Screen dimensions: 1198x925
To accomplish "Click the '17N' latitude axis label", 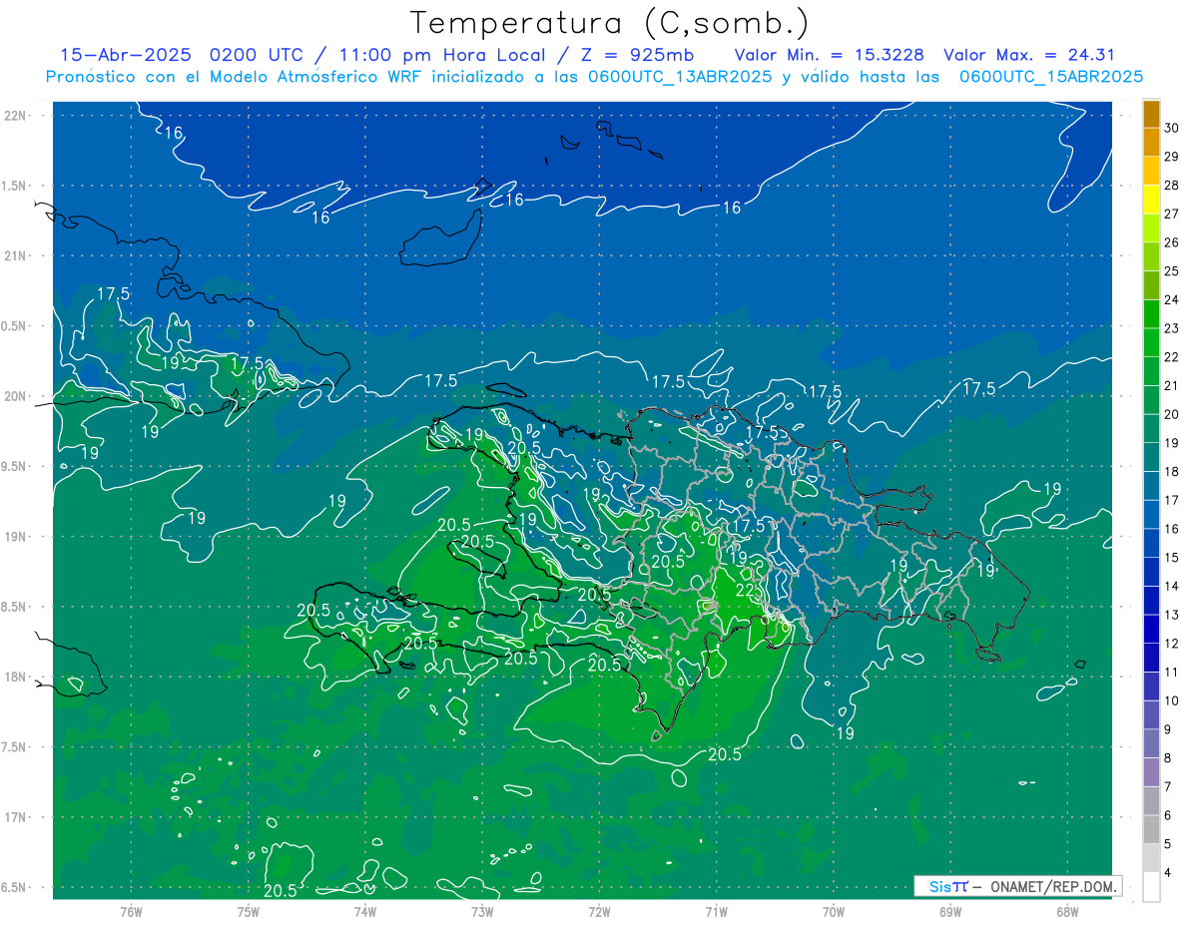I will (x=17, y=817).
